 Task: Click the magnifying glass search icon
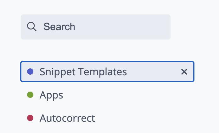32,26
